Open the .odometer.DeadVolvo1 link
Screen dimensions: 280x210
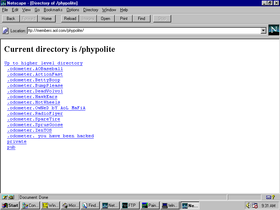pyautogui.click(x=35, y=91)
